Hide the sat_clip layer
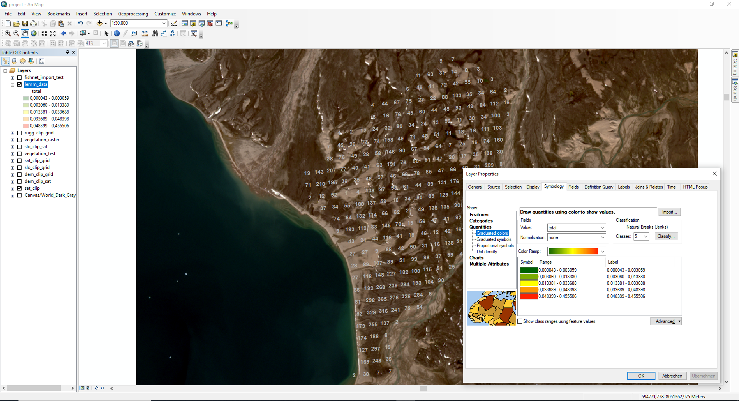 pyautogui.click(x=20, y=188)
